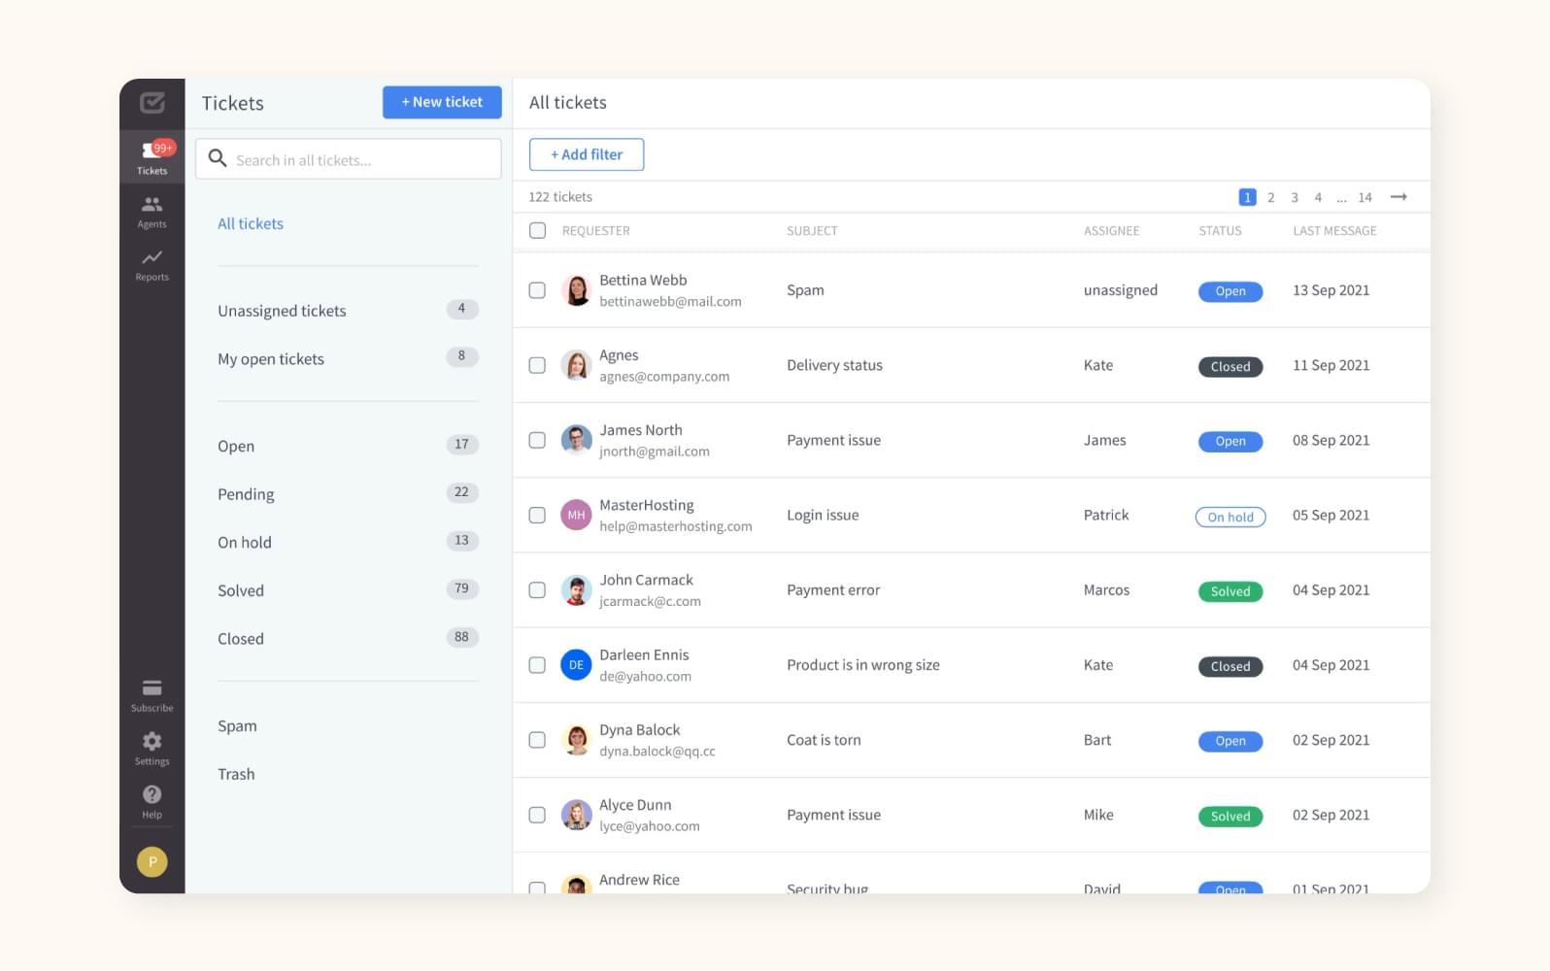
Task: Toggle the select-all tickets checkbox
Action: 537,230
